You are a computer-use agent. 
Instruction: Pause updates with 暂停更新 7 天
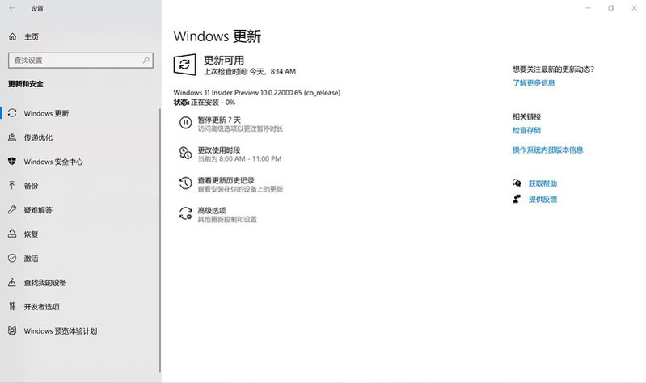click(x=219, y=120)
